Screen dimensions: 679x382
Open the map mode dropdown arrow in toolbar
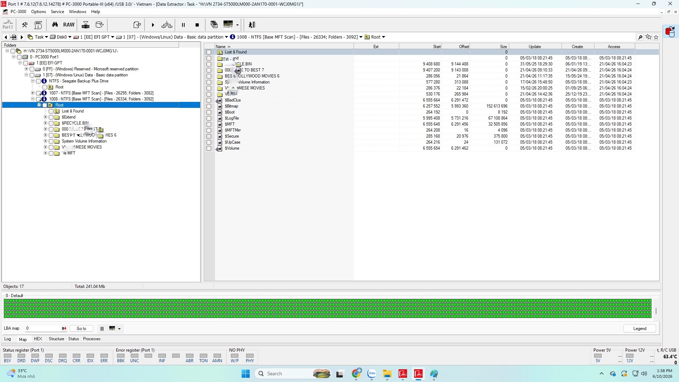(237, 25)
